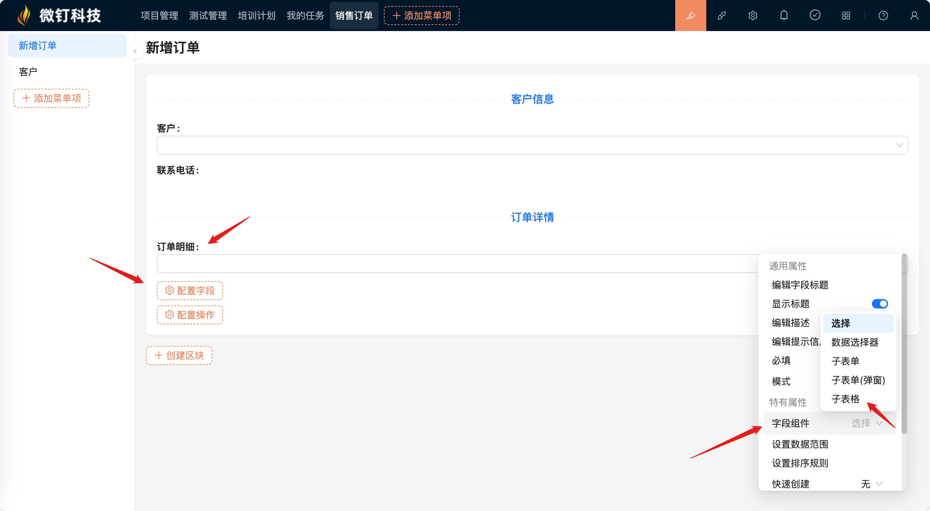Click the check-circle tasks icon
930x511 pixels.
pos(815,15)
